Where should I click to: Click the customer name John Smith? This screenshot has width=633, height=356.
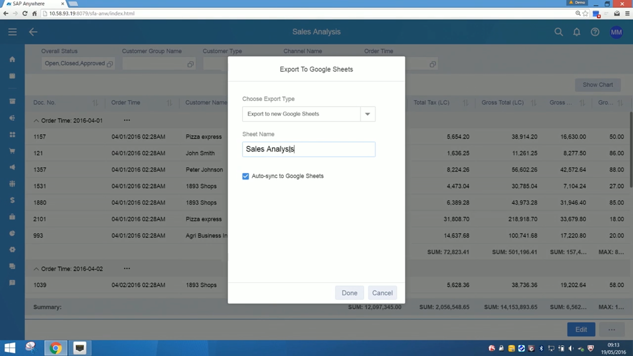pos(200,153)
